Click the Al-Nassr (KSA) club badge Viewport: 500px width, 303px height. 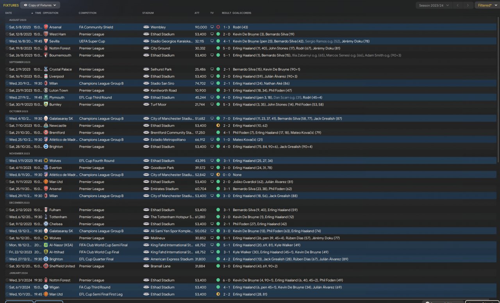46,246
